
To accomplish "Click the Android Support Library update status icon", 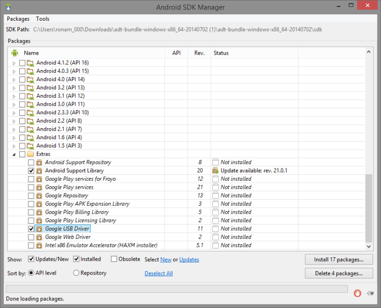I will pos(215,171).
